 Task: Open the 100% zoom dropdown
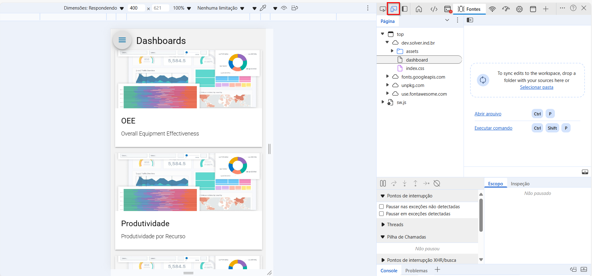pyautogui.click(x=182, y=8)
